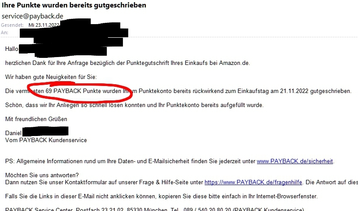Click the 'An:' recipient label
Viewport: 358px width, 211px height.
(x=4, y=32)
